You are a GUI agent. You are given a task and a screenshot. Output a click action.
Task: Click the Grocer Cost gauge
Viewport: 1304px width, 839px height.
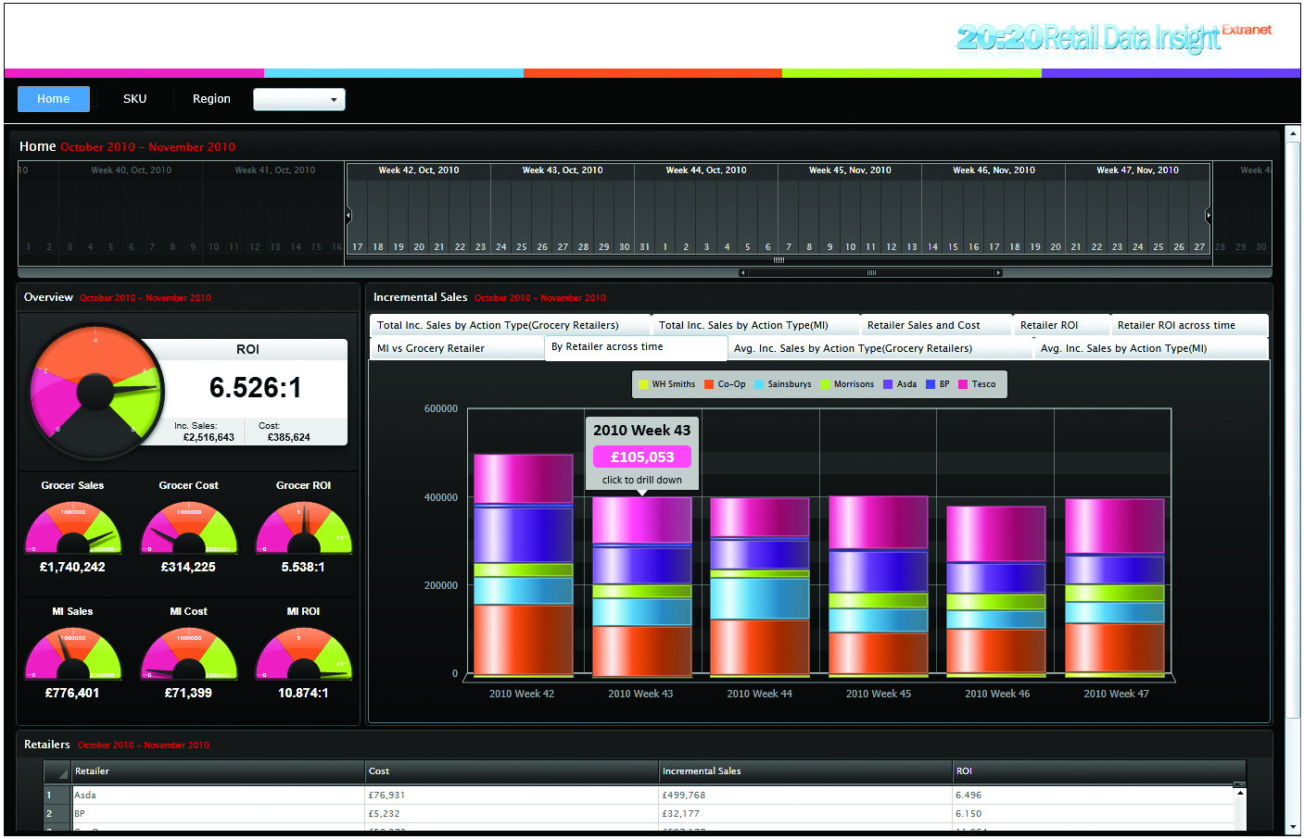188,528
